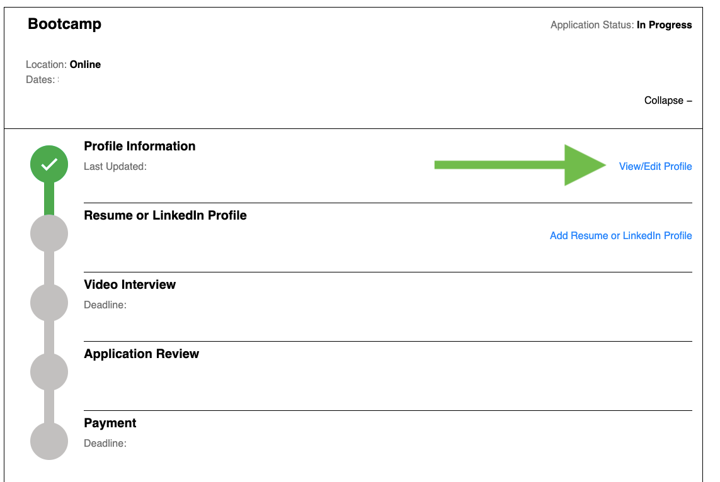720x482 pixels.
Task: Select the Profile Information step heading
Action: (140, 146)
